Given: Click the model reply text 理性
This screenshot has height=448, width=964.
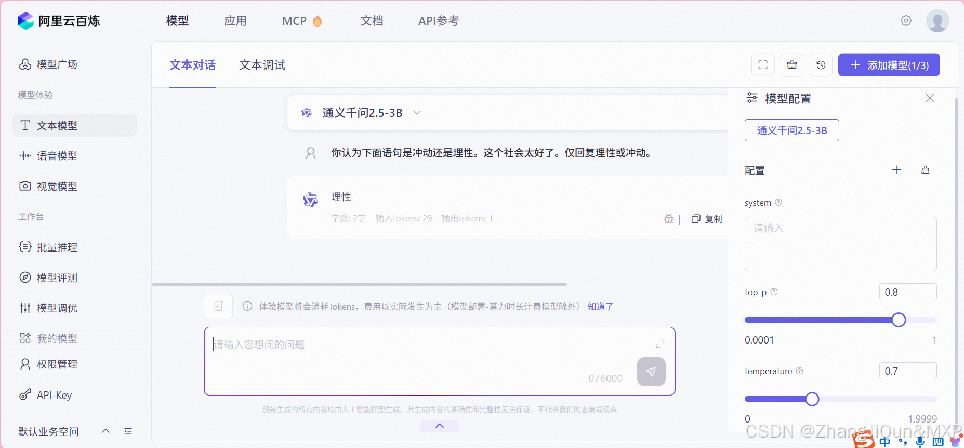Looking at the screenshot, I should coord(341,197).
